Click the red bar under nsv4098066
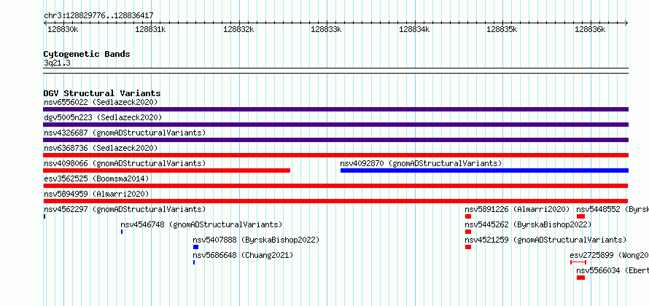This screenshot has height=306, width=649. [x=167, y=170]
